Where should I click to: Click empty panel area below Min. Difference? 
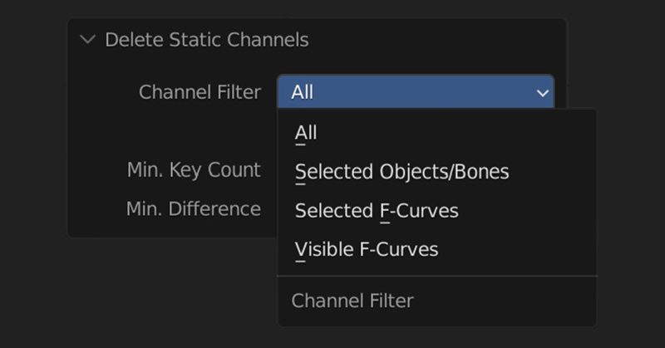coord(166,228)
